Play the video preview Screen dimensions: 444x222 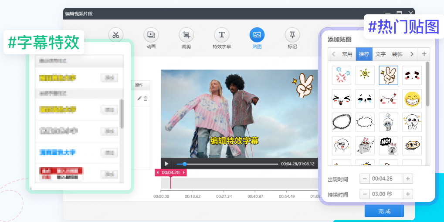point(166,164)
